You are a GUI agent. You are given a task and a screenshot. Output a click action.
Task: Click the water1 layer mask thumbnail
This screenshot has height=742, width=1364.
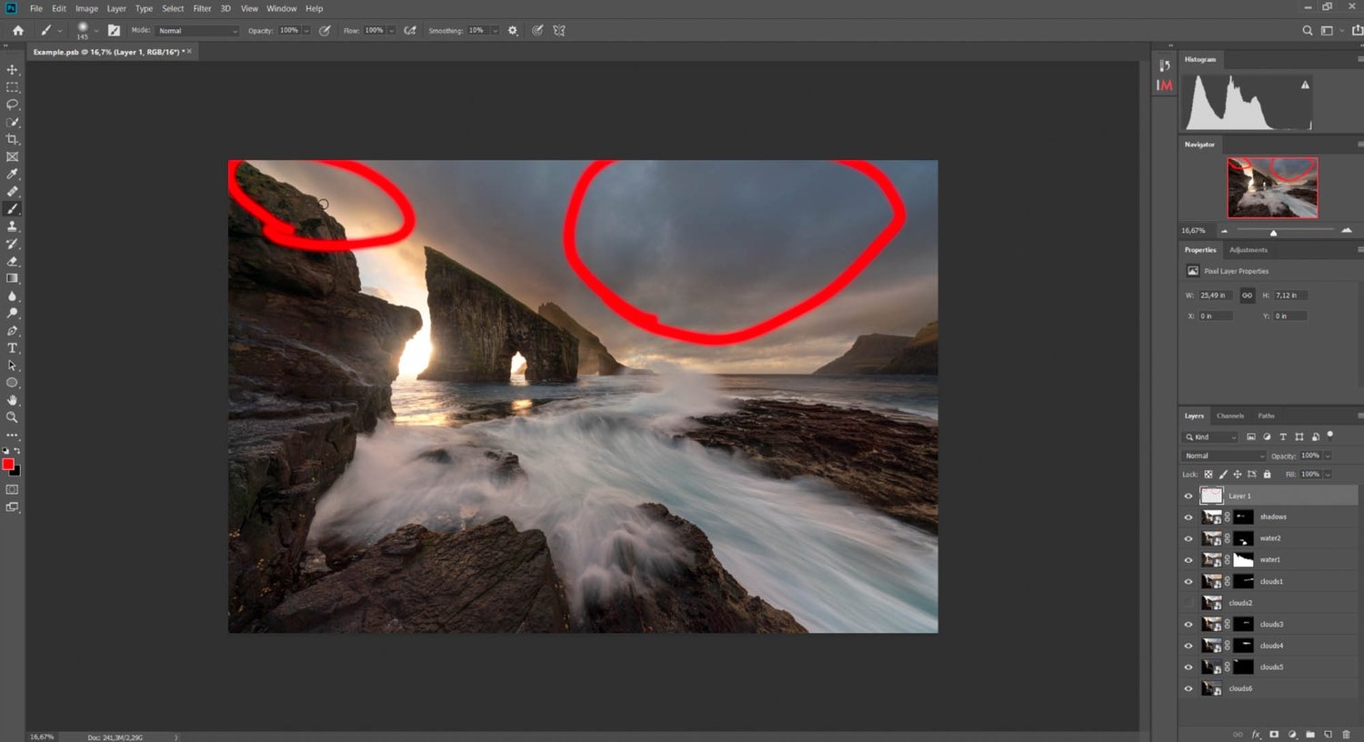(x=1243, y=559)
